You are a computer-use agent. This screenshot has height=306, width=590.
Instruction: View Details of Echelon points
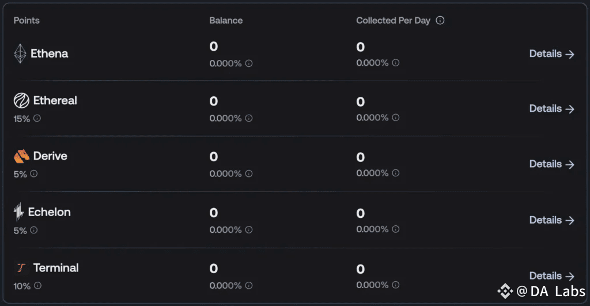click(x=551, y=220)
